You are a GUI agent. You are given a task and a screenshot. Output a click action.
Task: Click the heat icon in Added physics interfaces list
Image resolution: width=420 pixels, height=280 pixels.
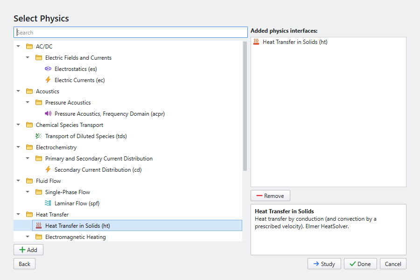256,42
